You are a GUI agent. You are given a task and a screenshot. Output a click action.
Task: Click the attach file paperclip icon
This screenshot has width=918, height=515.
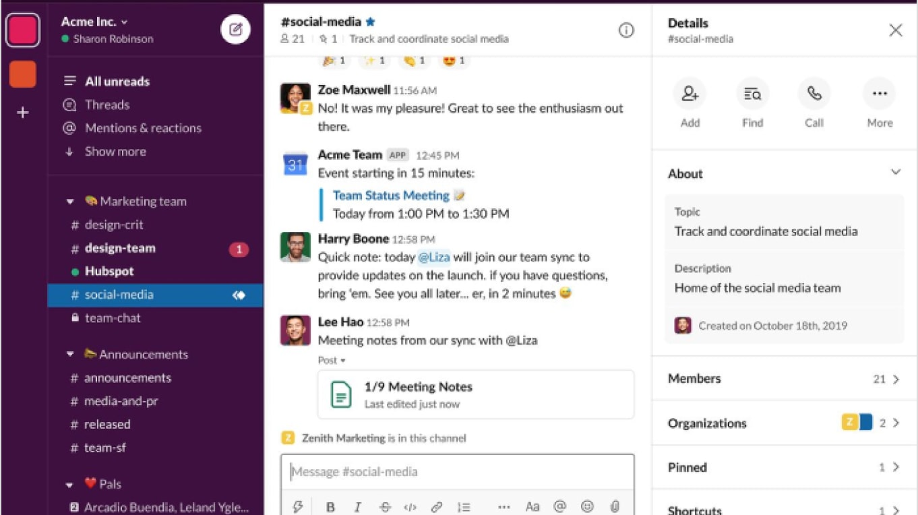[615, 507]
